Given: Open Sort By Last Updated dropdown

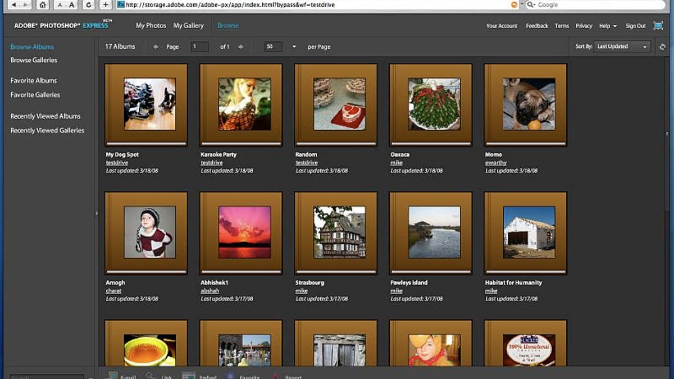Looking at the screenshot, I should point(622,47).
